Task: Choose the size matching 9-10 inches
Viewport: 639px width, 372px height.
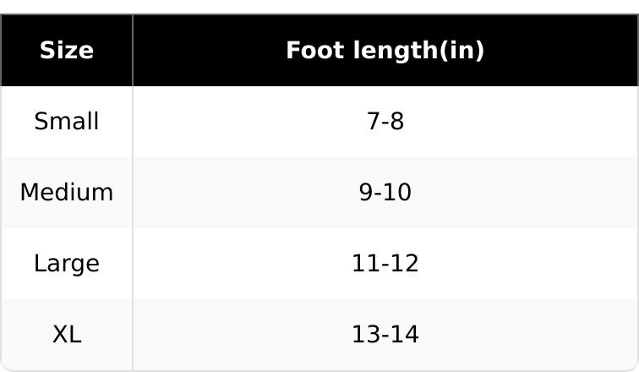Action: (67, 193)
